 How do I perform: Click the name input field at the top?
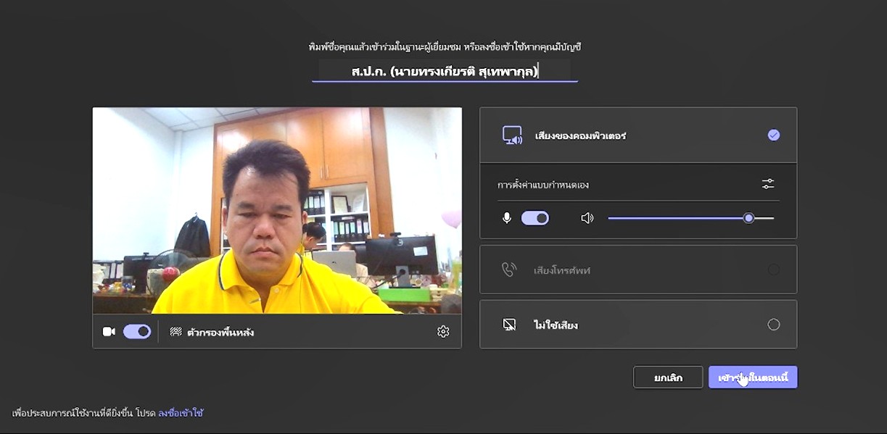click(445, 71)
